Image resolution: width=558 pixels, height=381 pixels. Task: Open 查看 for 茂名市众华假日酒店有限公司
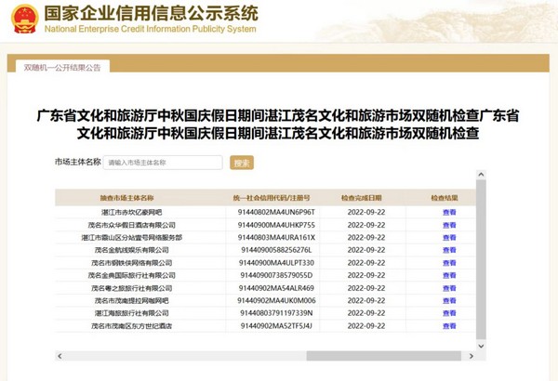coord(449,225)
